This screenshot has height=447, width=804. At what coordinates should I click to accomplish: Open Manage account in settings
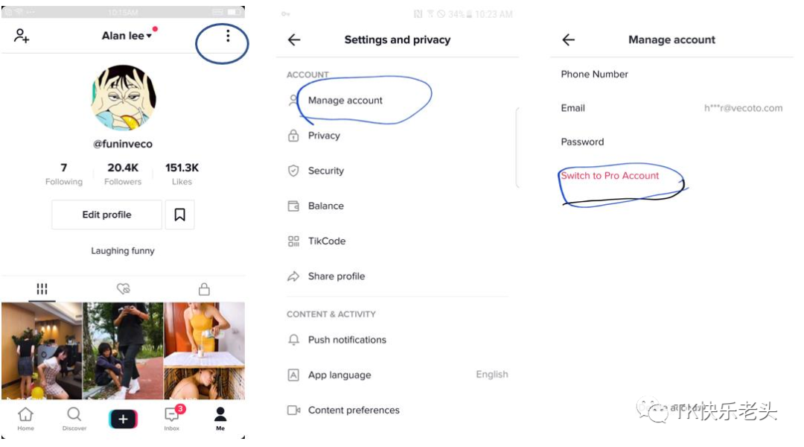click(345, 101)
